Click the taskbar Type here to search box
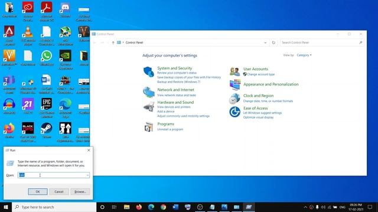Image resolution: width=378 pixels, height=212 pixels. tap(54, 207)
